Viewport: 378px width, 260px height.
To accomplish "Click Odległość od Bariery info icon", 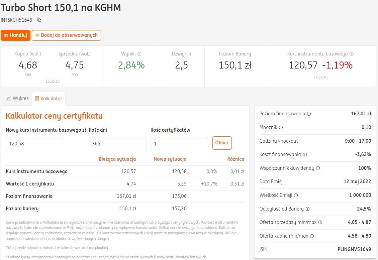I will [307, 209].
